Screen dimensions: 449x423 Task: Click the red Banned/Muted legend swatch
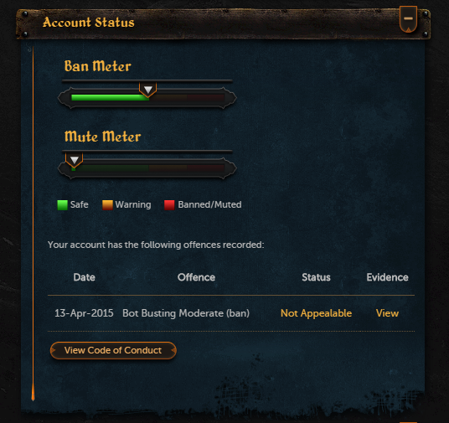tap(169, 205)
